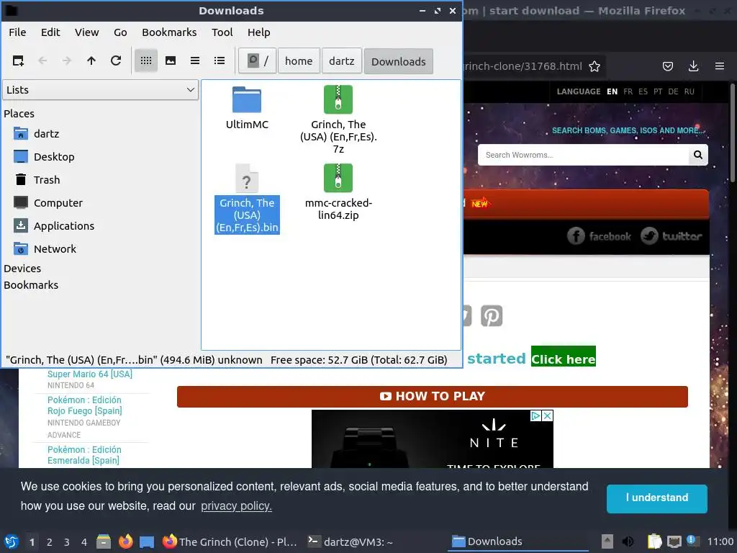
Task: Open Help menu
Action: point(259,32)
